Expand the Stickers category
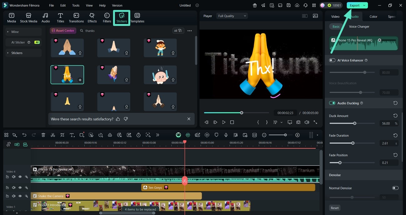The width and height of the screenshot is (406, 215). coord(23,53)
